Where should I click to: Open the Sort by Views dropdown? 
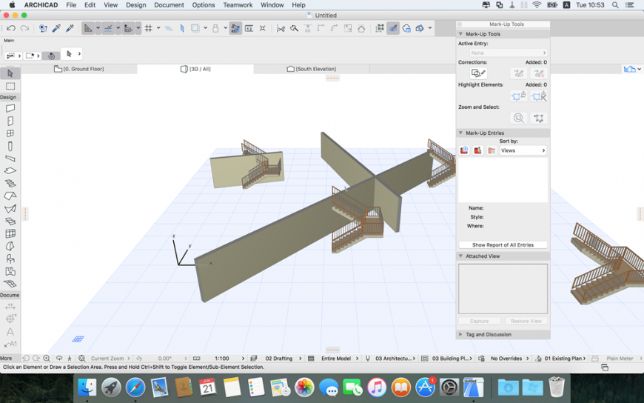(523, 150)
